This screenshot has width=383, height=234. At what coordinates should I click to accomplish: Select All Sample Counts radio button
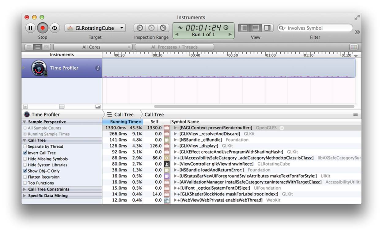[x=25, y=128]
